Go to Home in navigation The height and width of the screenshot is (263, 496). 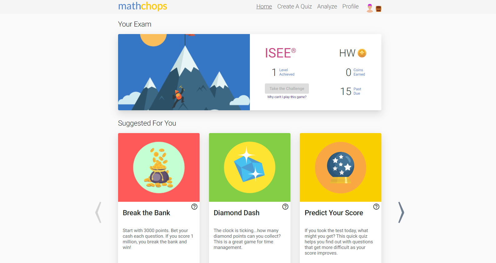pos(264,7)
